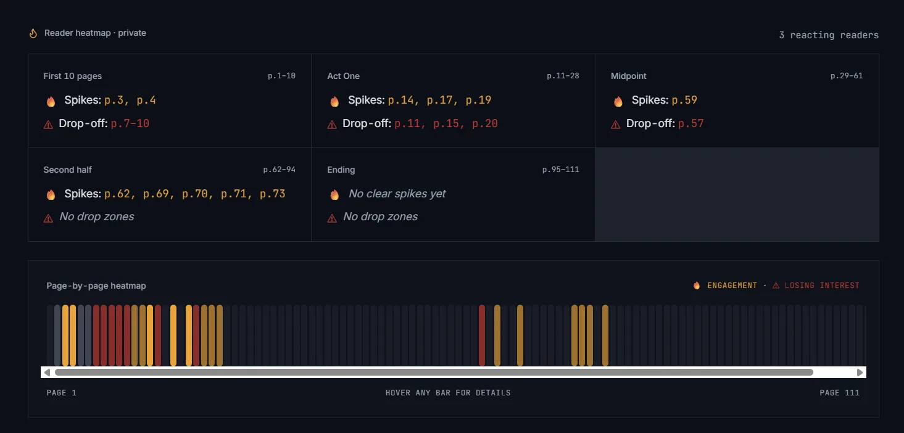
Task: Click the 'p.62–94' page range label
Action: click(280, 170)
